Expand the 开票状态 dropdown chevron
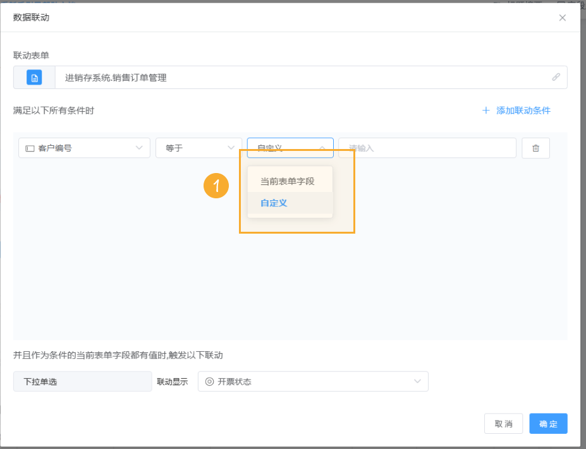The image size is (586, 449). [x=417, y=381]
